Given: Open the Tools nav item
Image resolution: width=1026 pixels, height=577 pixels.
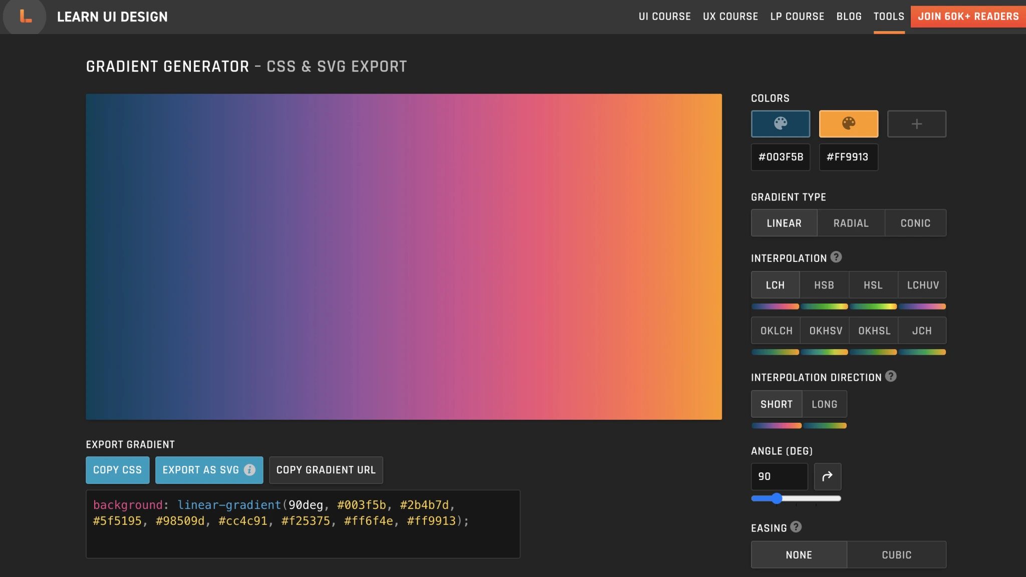Looking at the screenshot, I should tap(889, 17).
